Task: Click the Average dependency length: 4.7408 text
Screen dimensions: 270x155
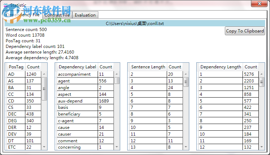Action: (x=42, y=58)
